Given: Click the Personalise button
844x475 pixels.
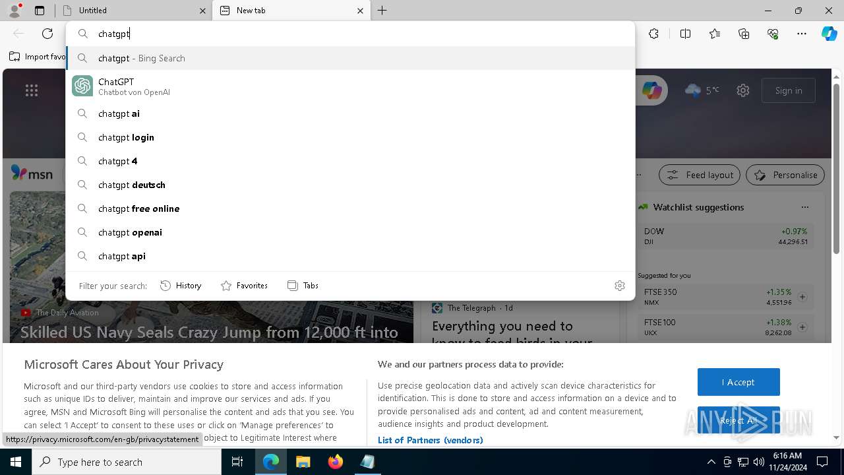Looking at the screenshot, I should coord(785,175).
